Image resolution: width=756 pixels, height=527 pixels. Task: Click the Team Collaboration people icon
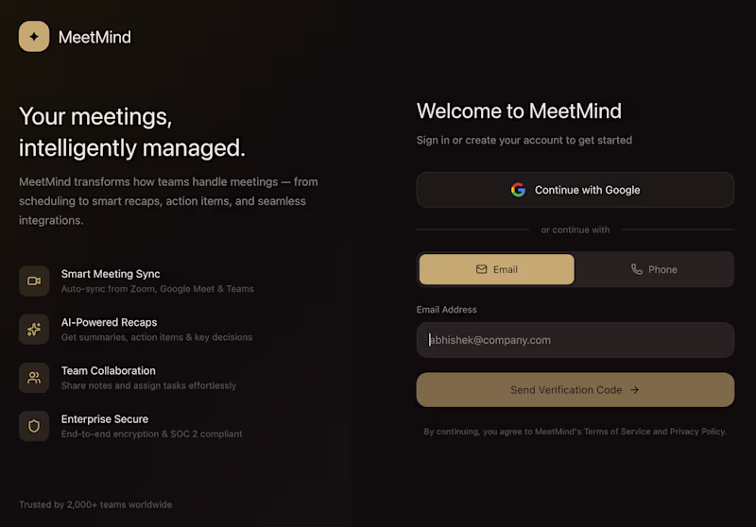point(34,378)
